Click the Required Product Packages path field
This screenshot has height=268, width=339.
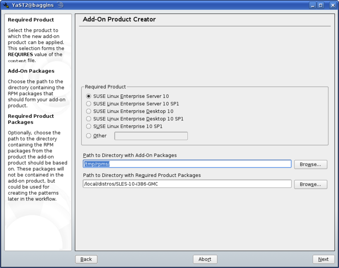tap(187, 184)
